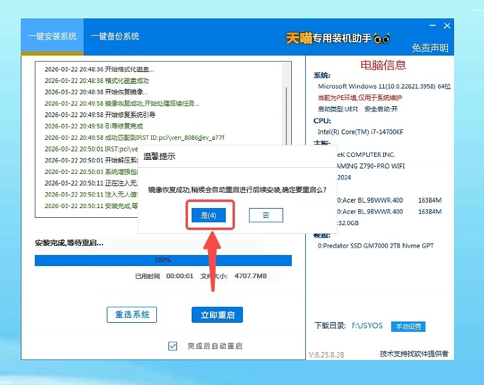This screenshot has width=484, height=385.
Task: Click the 100% installation progress bar
Action: (x=163, y=260)
